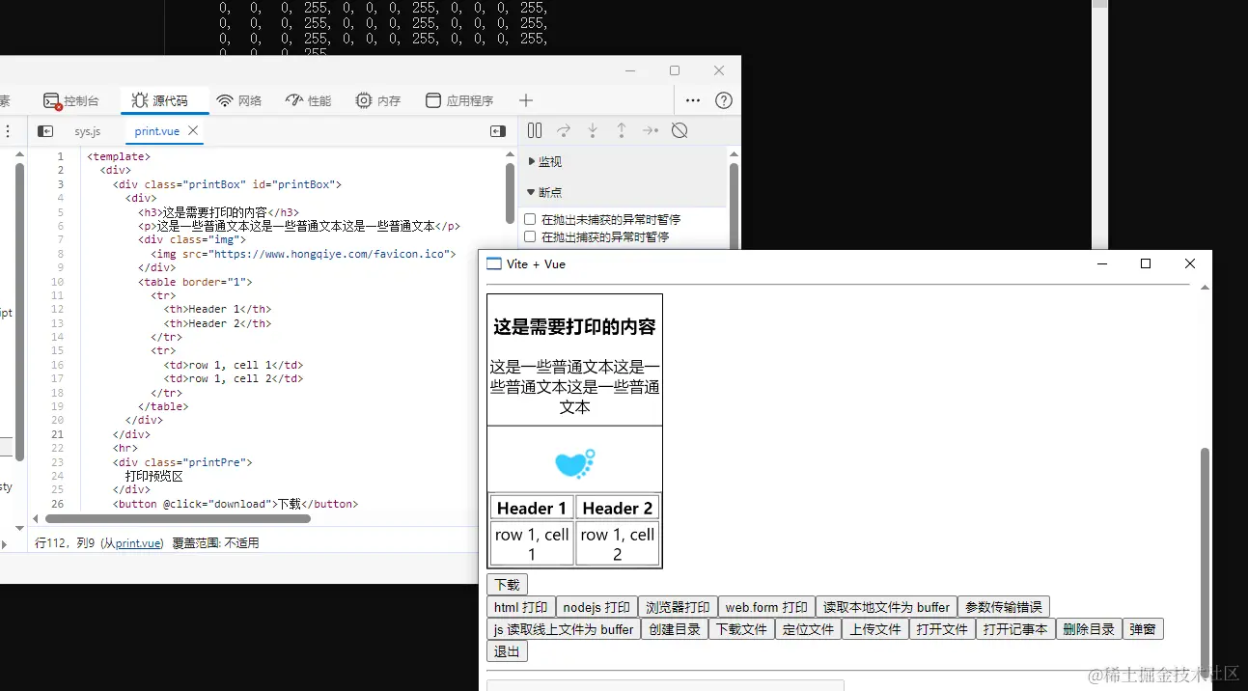Image resolution: width=1248 pixels, height=691 pixels.
Task: Click the 退出 button
Action: [507, 651]
